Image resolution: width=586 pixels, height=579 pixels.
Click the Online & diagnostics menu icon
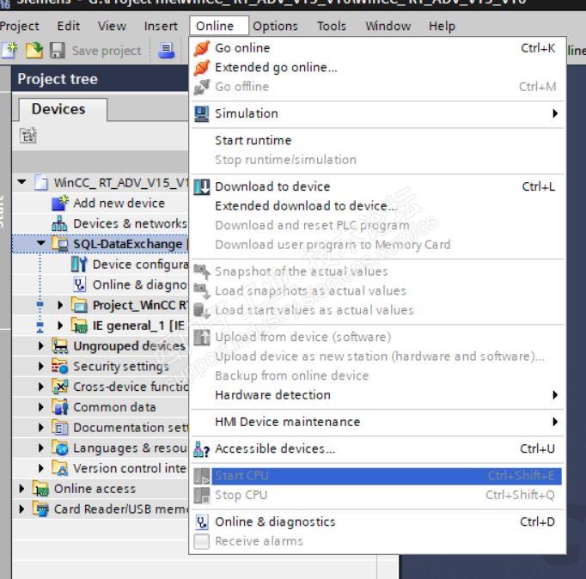click(202, 522)
